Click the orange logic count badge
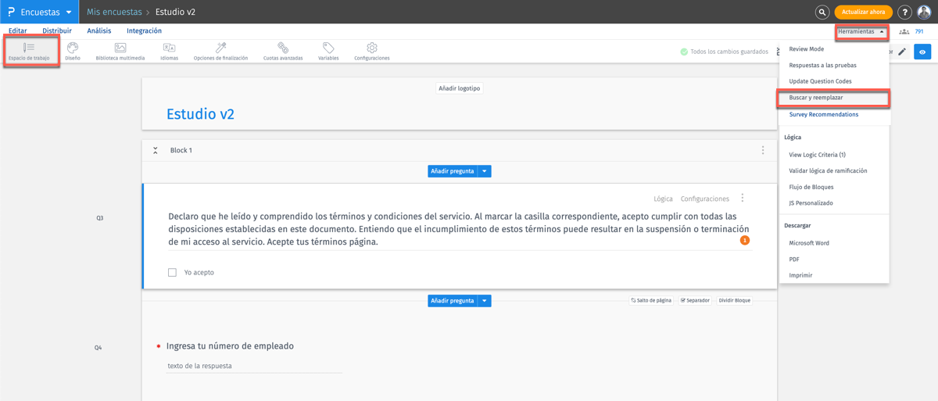Image resolution: width=938 pixels, height=401 pixels. click(x=745, y=240)
